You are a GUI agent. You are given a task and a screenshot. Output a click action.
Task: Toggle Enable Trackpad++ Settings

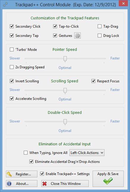tap(42, 174)
